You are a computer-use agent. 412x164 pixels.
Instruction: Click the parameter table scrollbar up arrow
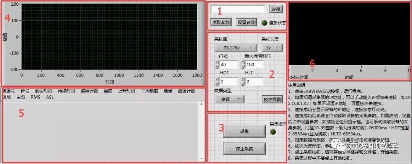202,104
